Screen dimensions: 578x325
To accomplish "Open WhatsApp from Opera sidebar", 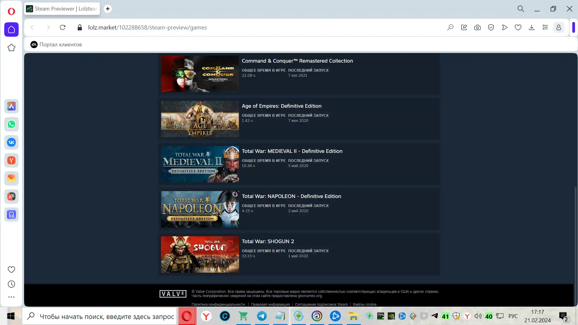I will [x=11, y=124].
